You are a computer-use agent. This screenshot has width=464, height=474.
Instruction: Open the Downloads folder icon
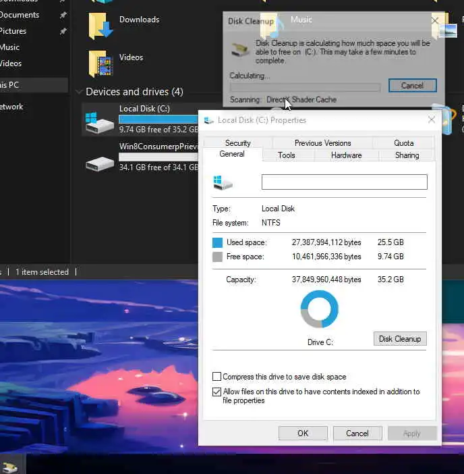[101, 26]
